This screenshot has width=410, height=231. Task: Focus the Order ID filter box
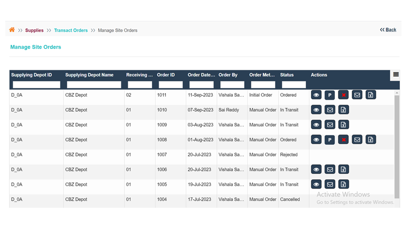(170, 85)
